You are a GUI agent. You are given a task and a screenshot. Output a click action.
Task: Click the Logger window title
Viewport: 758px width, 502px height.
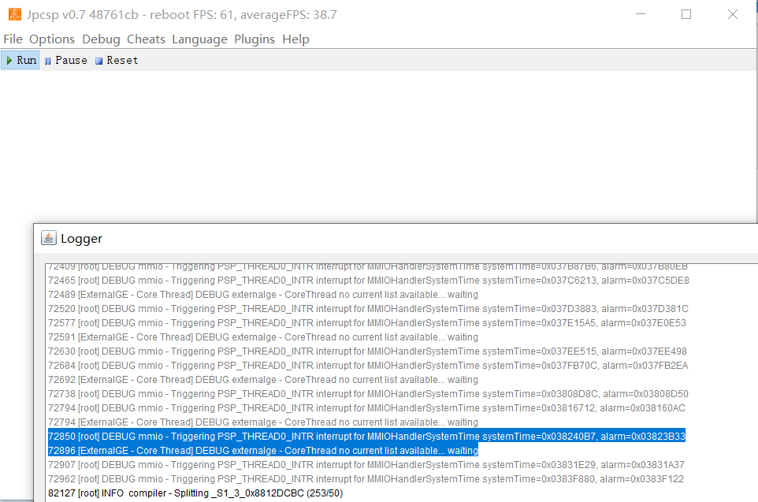[x=81, y=239]
